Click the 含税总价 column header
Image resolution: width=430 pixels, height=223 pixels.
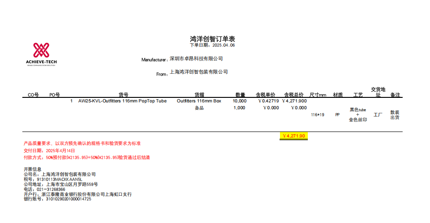[x=294, y=95]
